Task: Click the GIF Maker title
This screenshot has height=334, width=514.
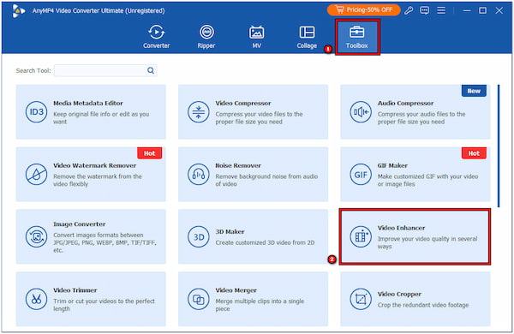Action: pos(392,165)
